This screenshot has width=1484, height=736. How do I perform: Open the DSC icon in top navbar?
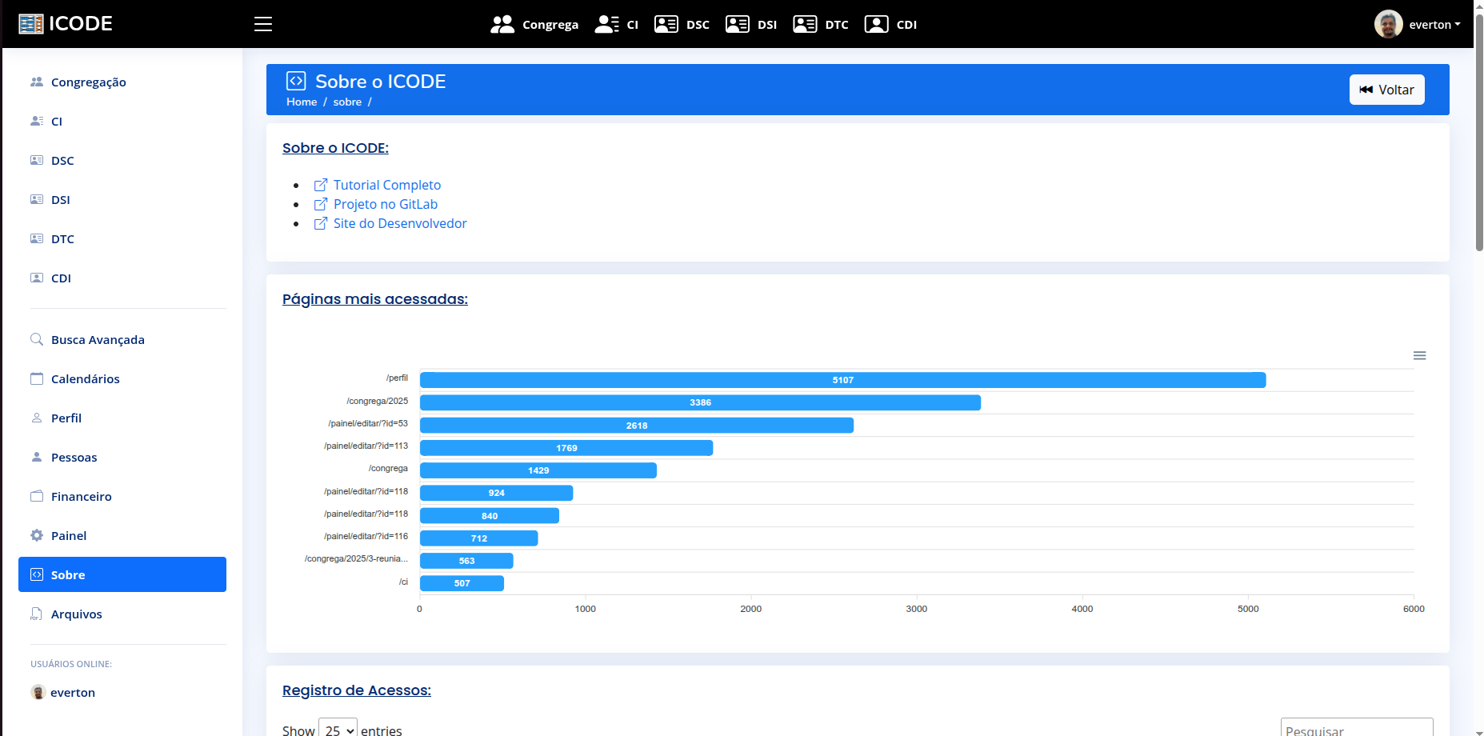(x=666, y=24)
